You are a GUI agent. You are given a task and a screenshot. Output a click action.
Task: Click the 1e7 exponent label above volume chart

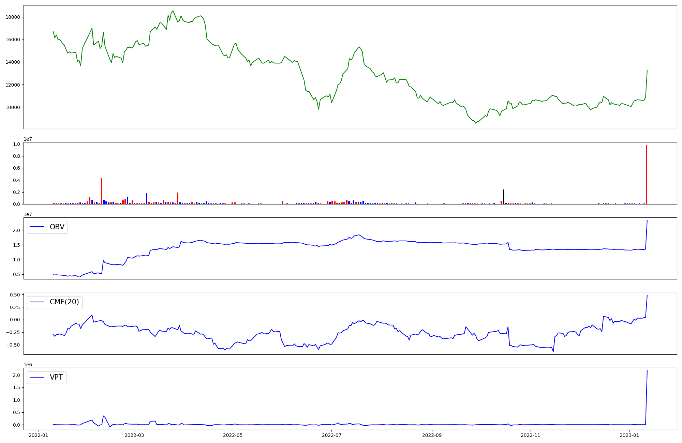pos(28,139)
